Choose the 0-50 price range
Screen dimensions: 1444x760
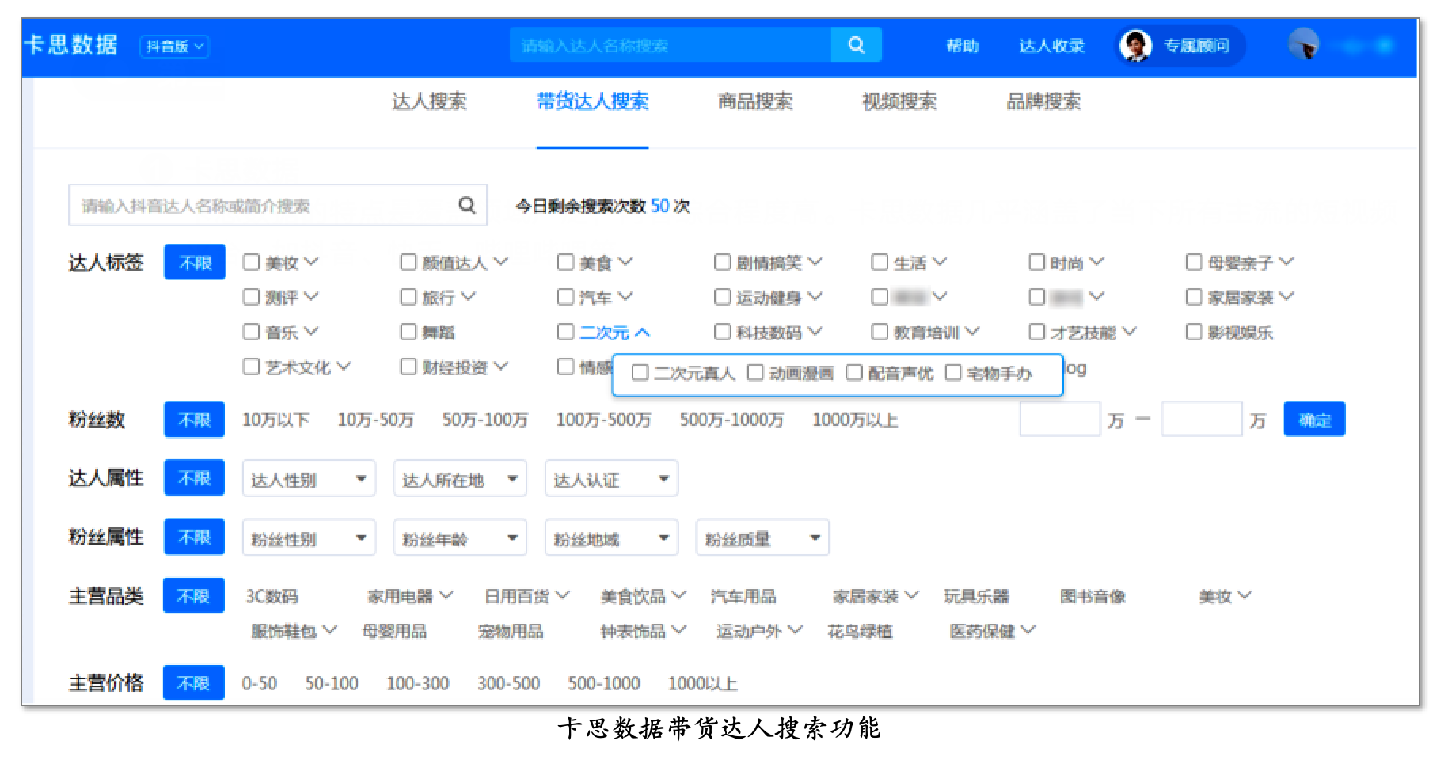coord(260,682)
